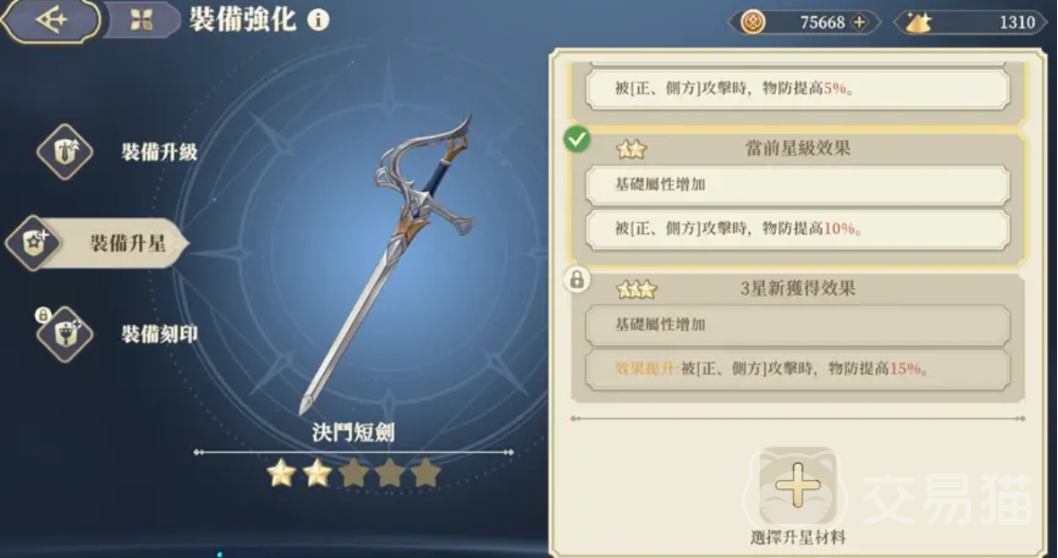Image resolution: width=1058 pixels, height=558 pixels.
Task: Click the back arrow button
Action: point(51,21)
